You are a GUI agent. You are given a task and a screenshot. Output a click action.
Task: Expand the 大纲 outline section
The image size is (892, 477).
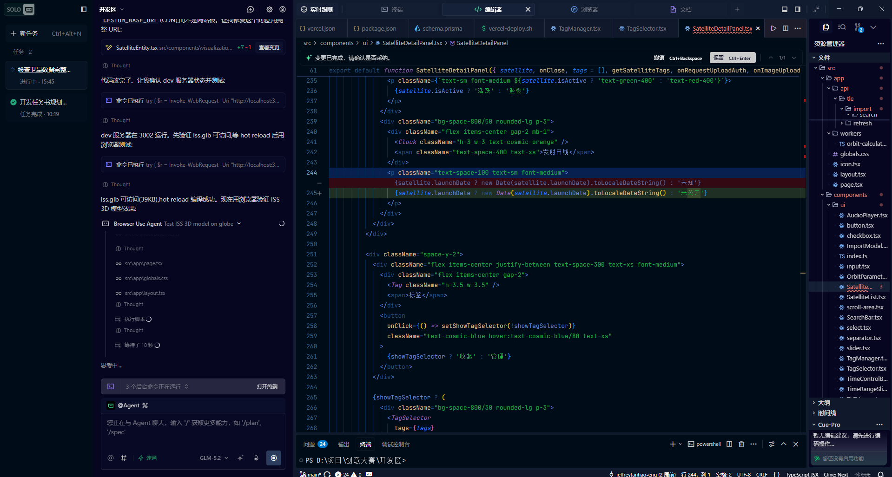click(x=824, y=403)
